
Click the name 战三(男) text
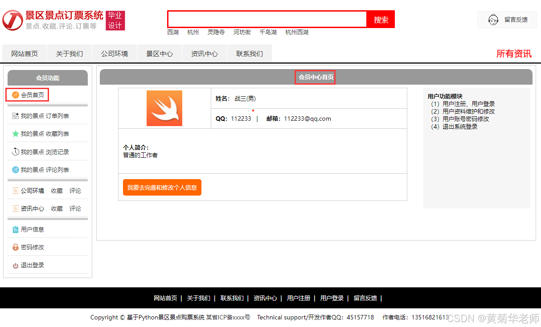pos(245,98)
